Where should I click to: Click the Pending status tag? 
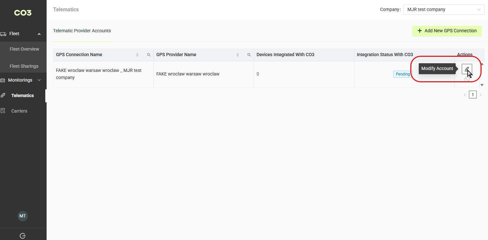[403, 74]
